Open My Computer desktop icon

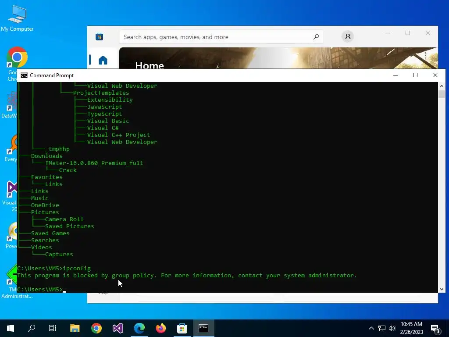(17, 18)
